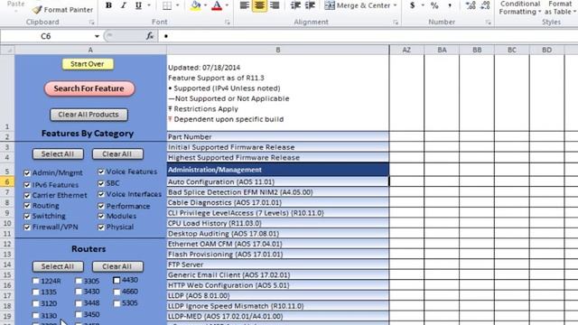
Task: Expand underline style dropdown arrow
Action: click(149, 5)
